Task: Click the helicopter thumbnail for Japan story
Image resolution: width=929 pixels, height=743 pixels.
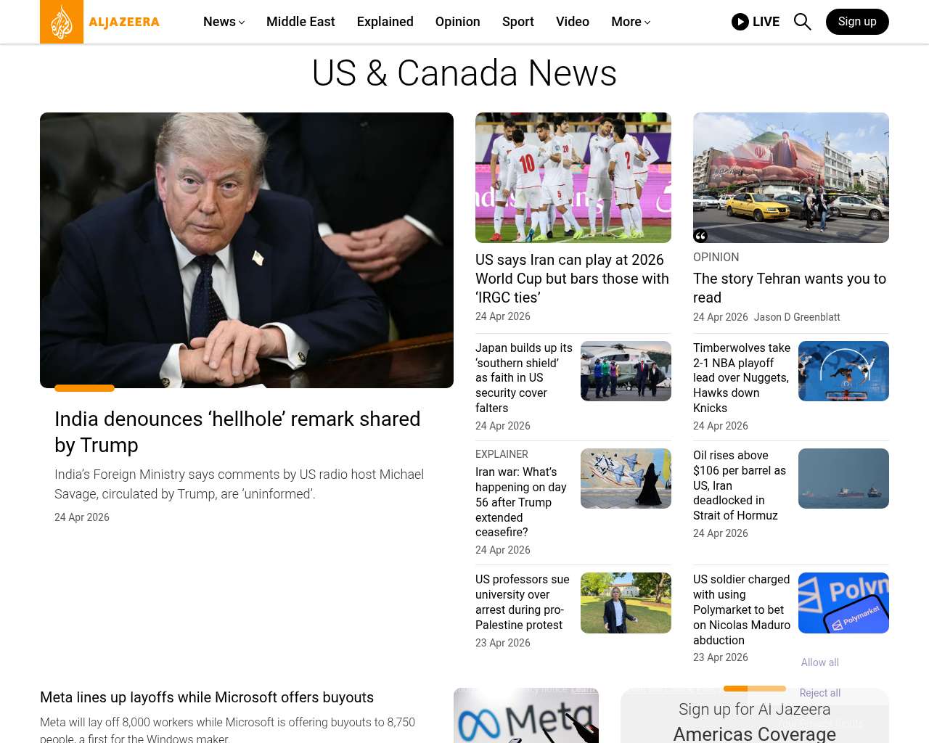Action: pyautogui.click(x=626, y=371)
